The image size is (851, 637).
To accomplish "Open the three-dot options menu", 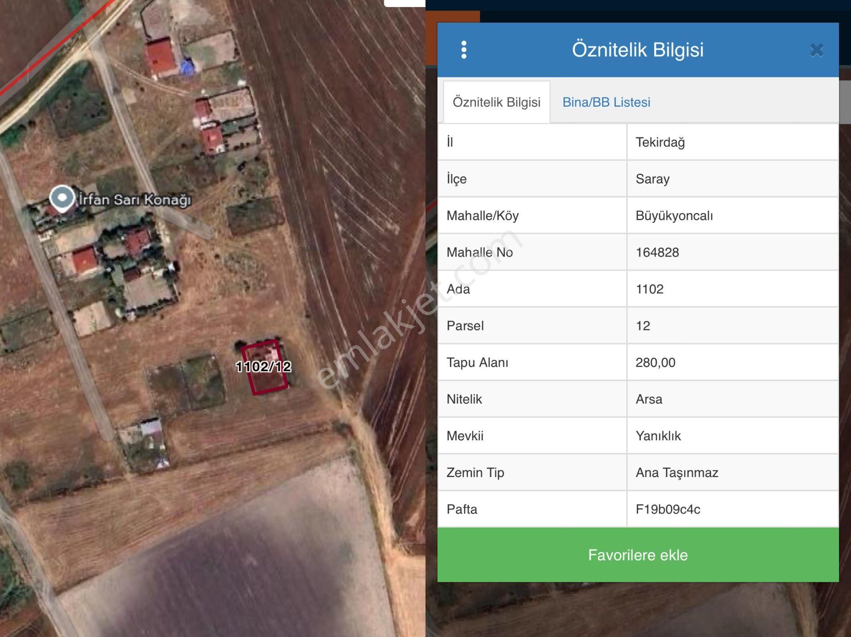I will coord(464,50).
